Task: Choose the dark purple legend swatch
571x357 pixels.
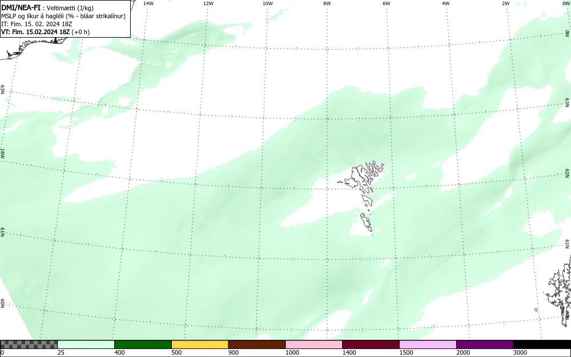Action: click(x=485, y=344)
